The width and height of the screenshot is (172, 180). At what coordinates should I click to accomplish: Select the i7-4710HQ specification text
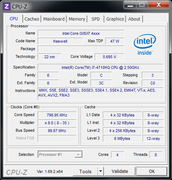pos(100,67)
